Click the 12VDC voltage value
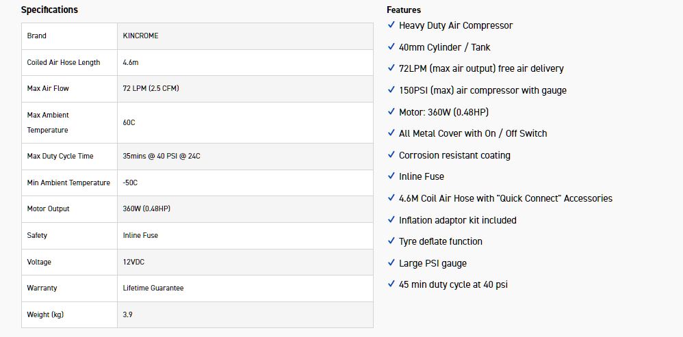Viewport: 683px width, 337px height. [x=135, y=262]
